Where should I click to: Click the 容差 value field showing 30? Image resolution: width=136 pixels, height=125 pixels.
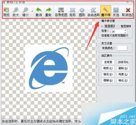[117, 32]
